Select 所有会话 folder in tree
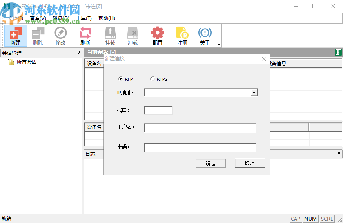Viewport: 343px width, 223px height. [x=26, y=62]
